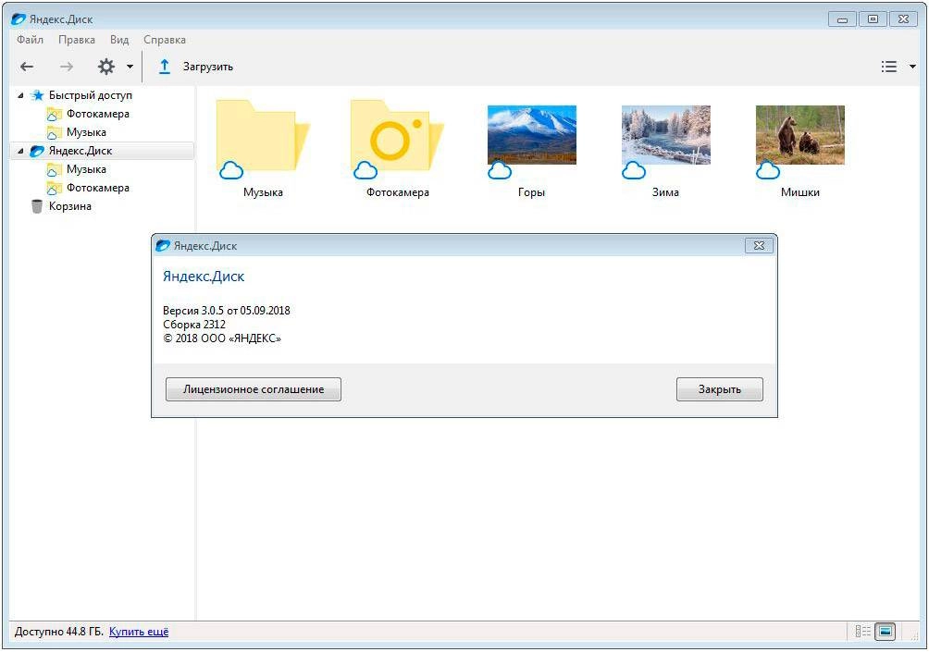Select the Фотокамера camera folder icon
Image resolution: width=929 pixels, height=652 pixels.
[x=397, y=136]
